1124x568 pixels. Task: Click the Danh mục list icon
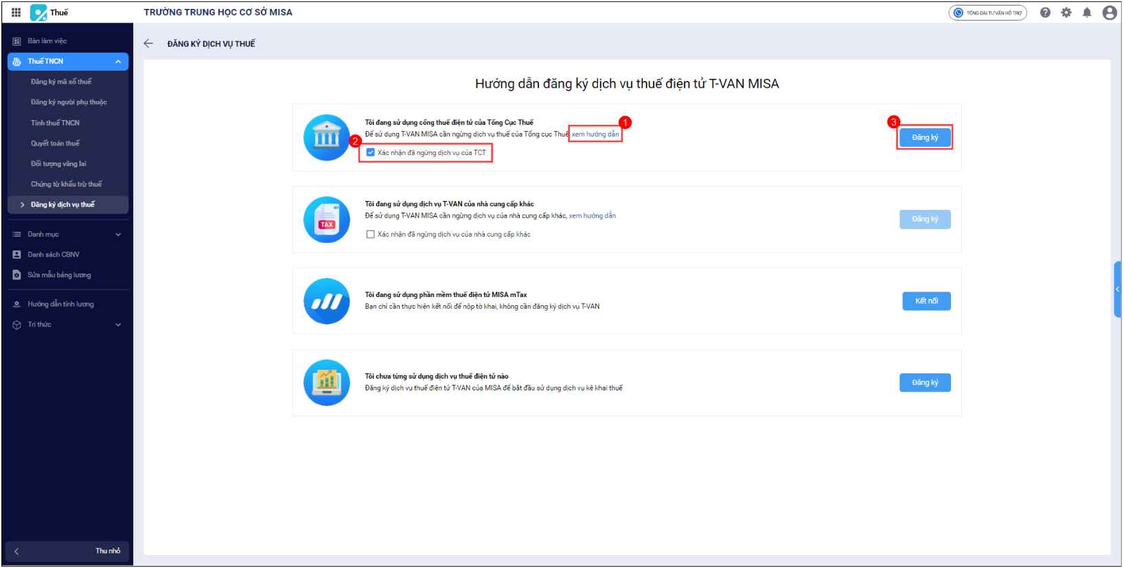tap(16, 235)
